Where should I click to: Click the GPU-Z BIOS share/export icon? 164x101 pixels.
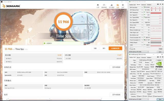pos(156,69)
